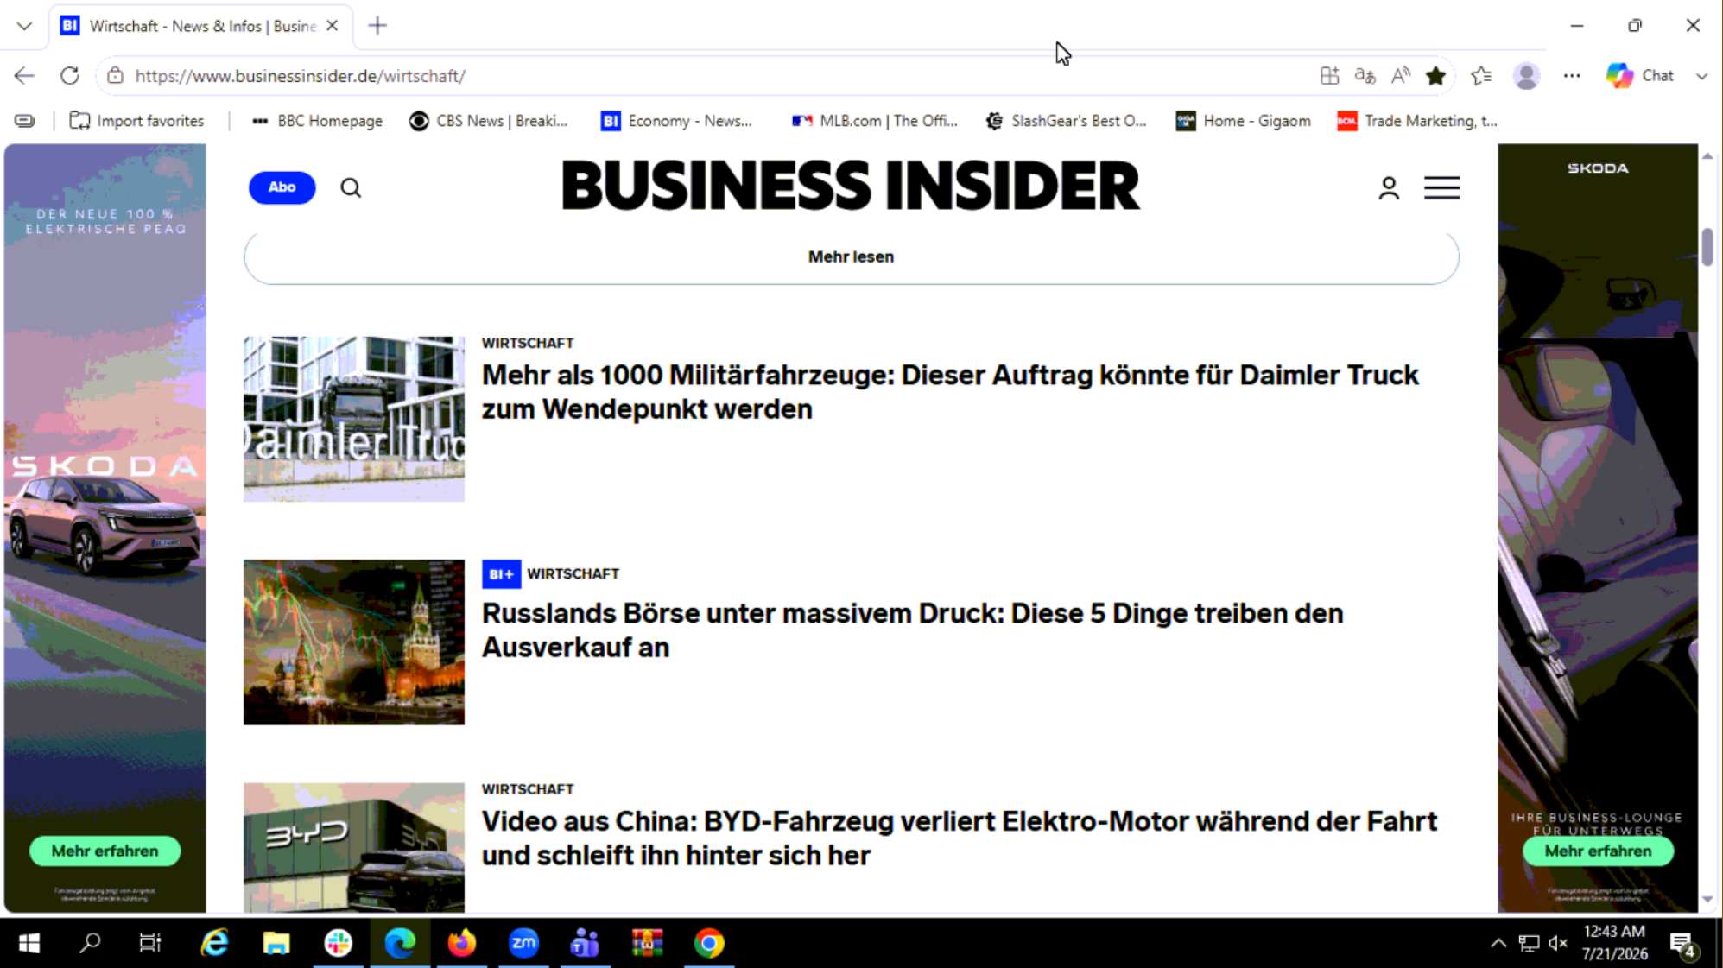The height and width of the screenshot is (968, 1723).
Task: Click the page vertical scrollbar thumb
Action: (x=1707, y=247)
